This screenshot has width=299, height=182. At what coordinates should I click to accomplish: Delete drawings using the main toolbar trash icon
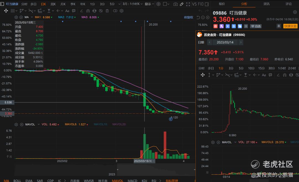pyautogui.click(x=107, y=11)
